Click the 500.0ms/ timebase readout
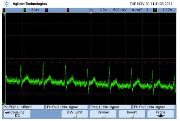The width and height of the screenshot is (180, 121). (x=120, y=10)
